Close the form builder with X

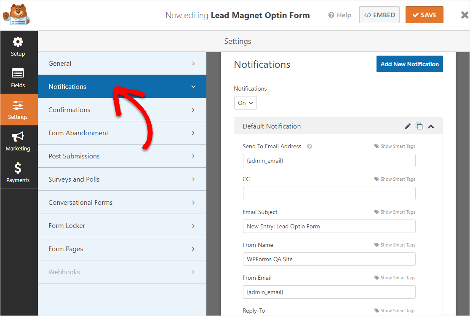pos(464,15)
